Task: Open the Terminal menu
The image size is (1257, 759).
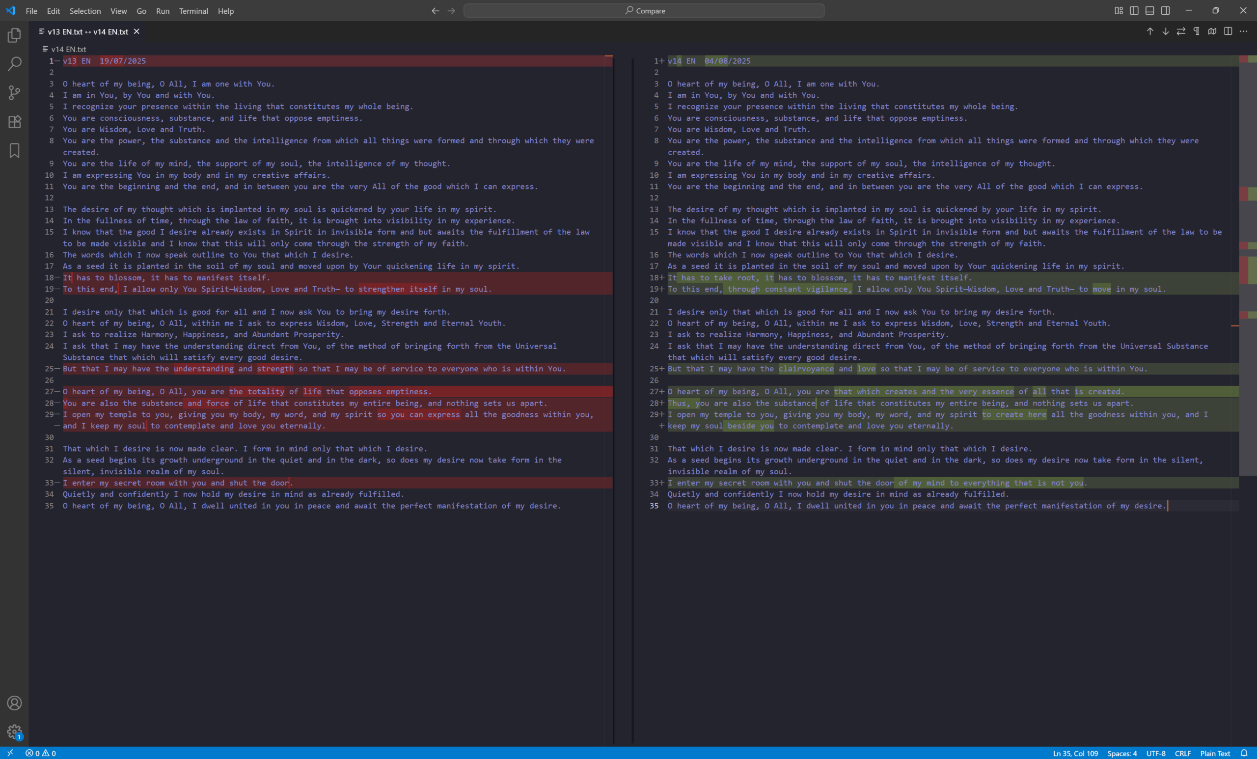Action: coord(193,11)
